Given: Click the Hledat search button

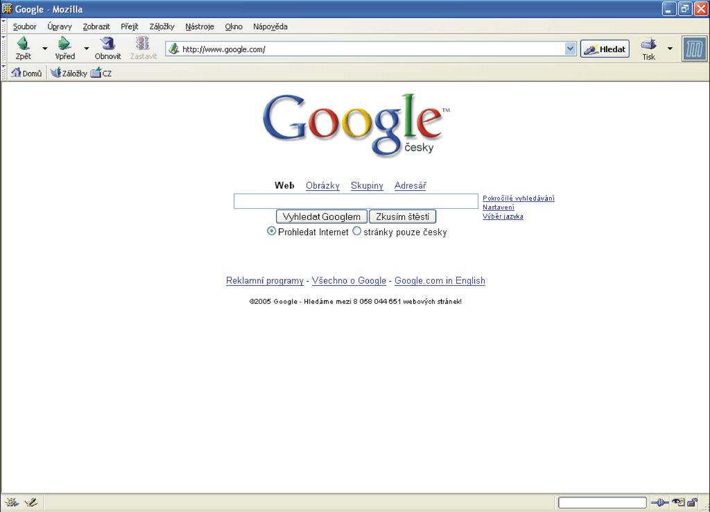Looking at the screenshot, I should click(x=605, y=49).
